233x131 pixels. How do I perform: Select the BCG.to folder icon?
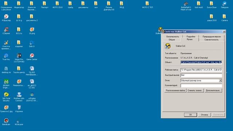pyautogui.click(x=19, y=31)
